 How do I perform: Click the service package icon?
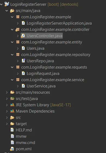click(x=18, y=80)
